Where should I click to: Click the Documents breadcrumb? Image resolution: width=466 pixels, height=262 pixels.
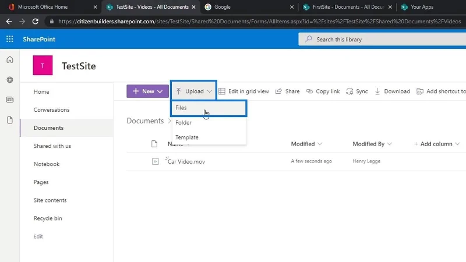[x=145, y=121]
